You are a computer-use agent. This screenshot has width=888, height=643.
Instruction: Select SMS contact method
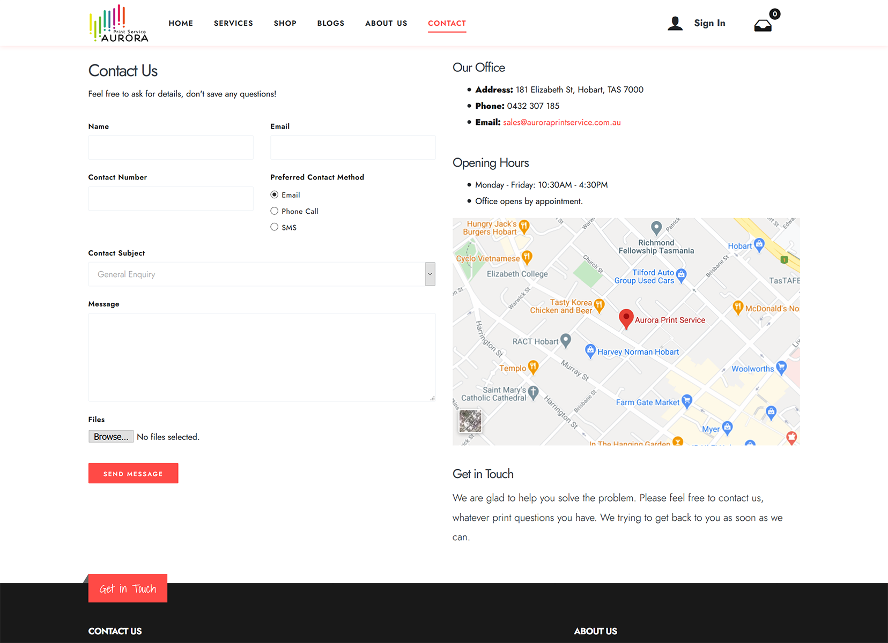tap(274, 227)
